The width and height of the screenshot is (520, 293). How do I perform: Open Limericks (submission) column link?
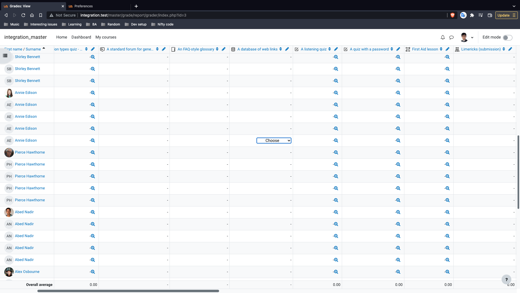click(481, 49)
